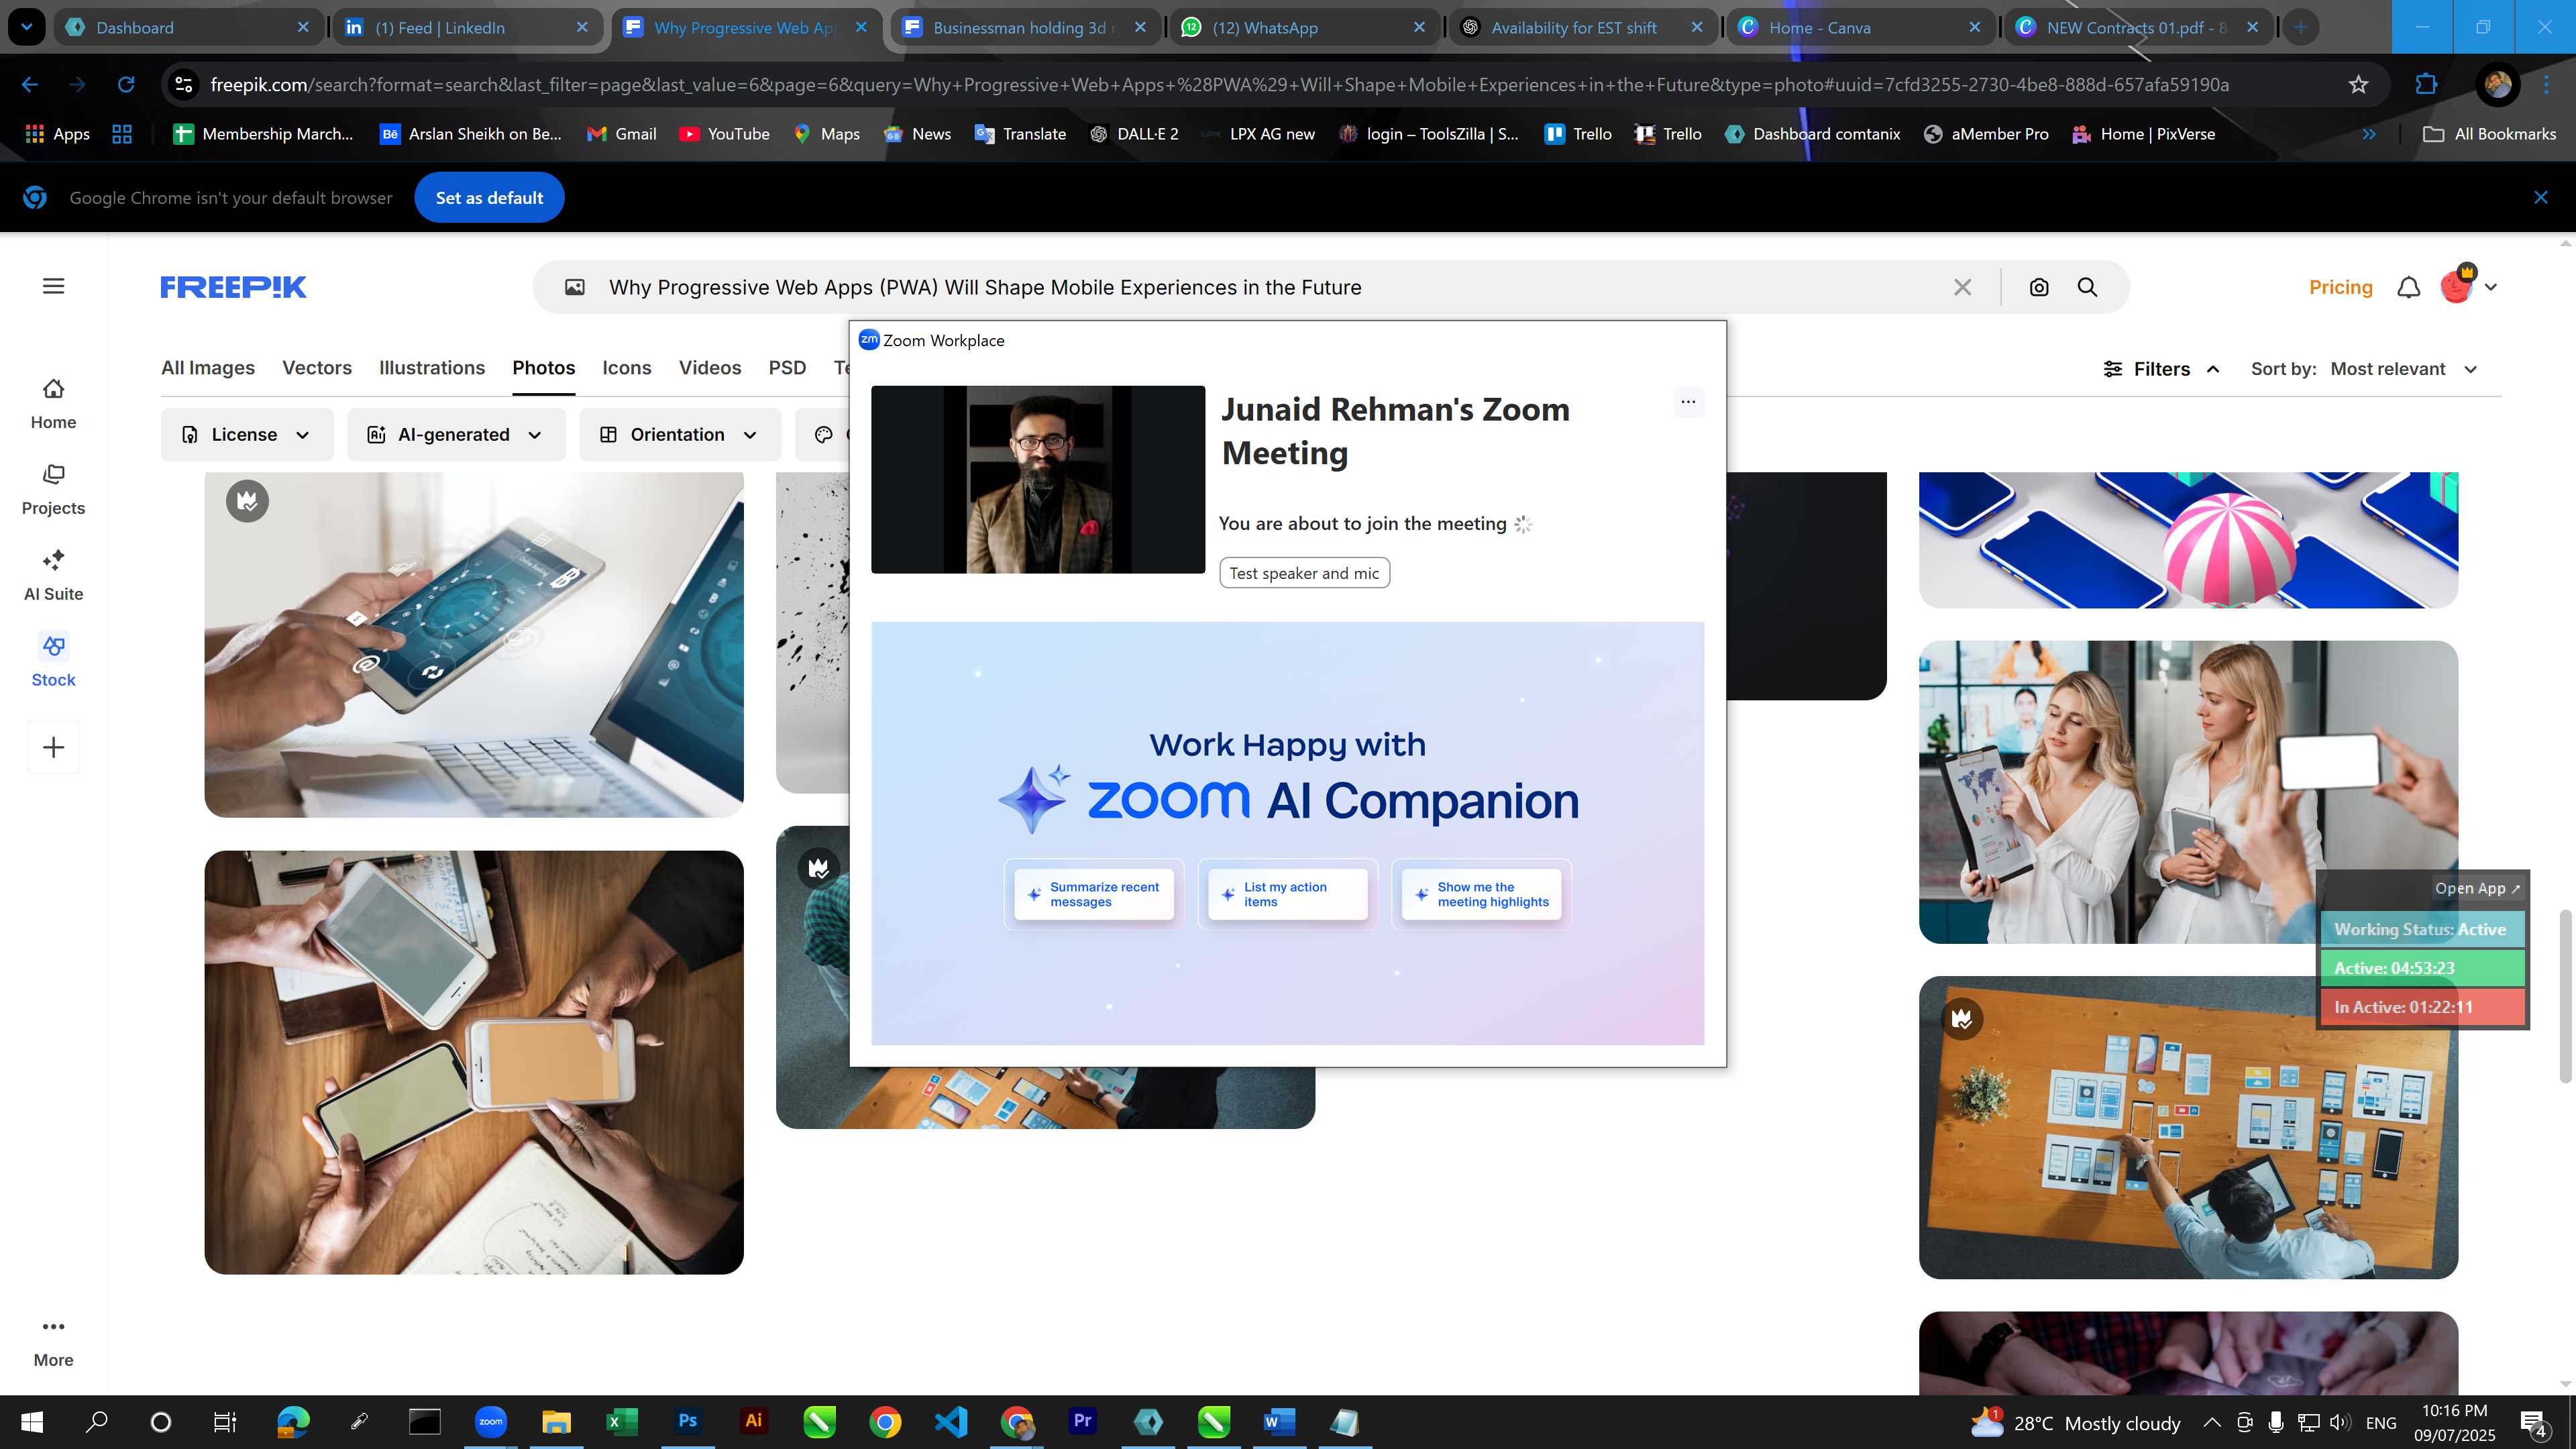Open the Chrome tab search dropdown
Screen dimensions: 2576x1449
26,27
